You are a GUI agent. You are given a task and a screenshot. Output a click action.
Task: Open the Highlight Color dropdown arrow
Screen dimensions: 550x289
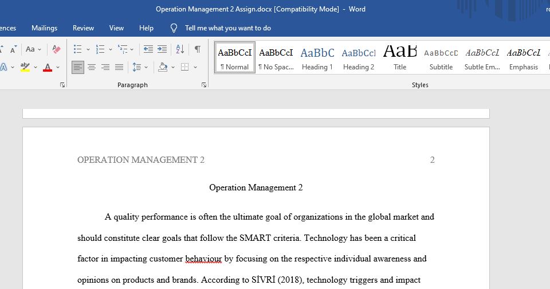36,67
